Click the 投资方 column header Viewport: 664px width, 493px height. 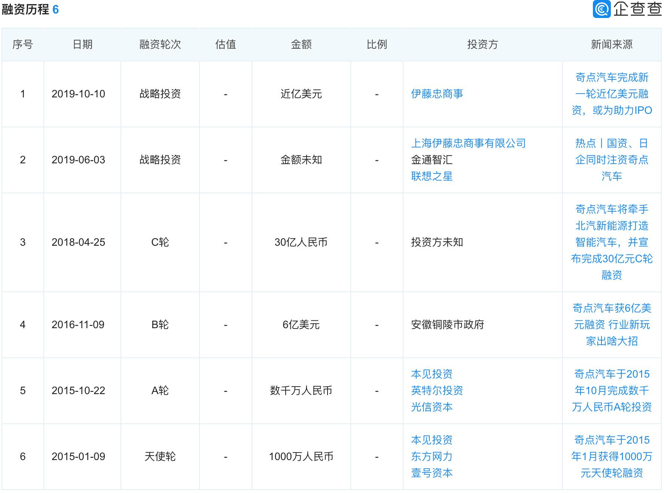point(482,45)
